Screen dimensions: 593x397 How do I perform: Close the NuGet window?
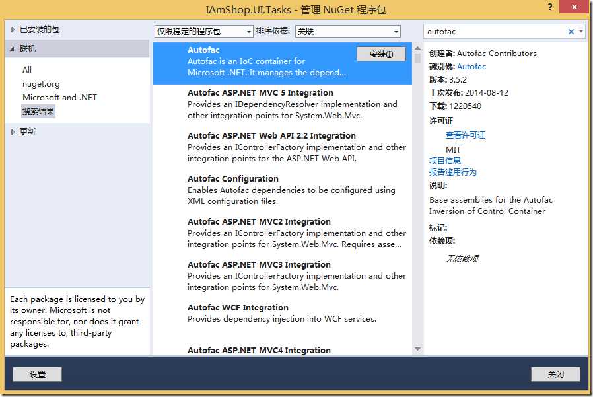(x=574, y=7)
